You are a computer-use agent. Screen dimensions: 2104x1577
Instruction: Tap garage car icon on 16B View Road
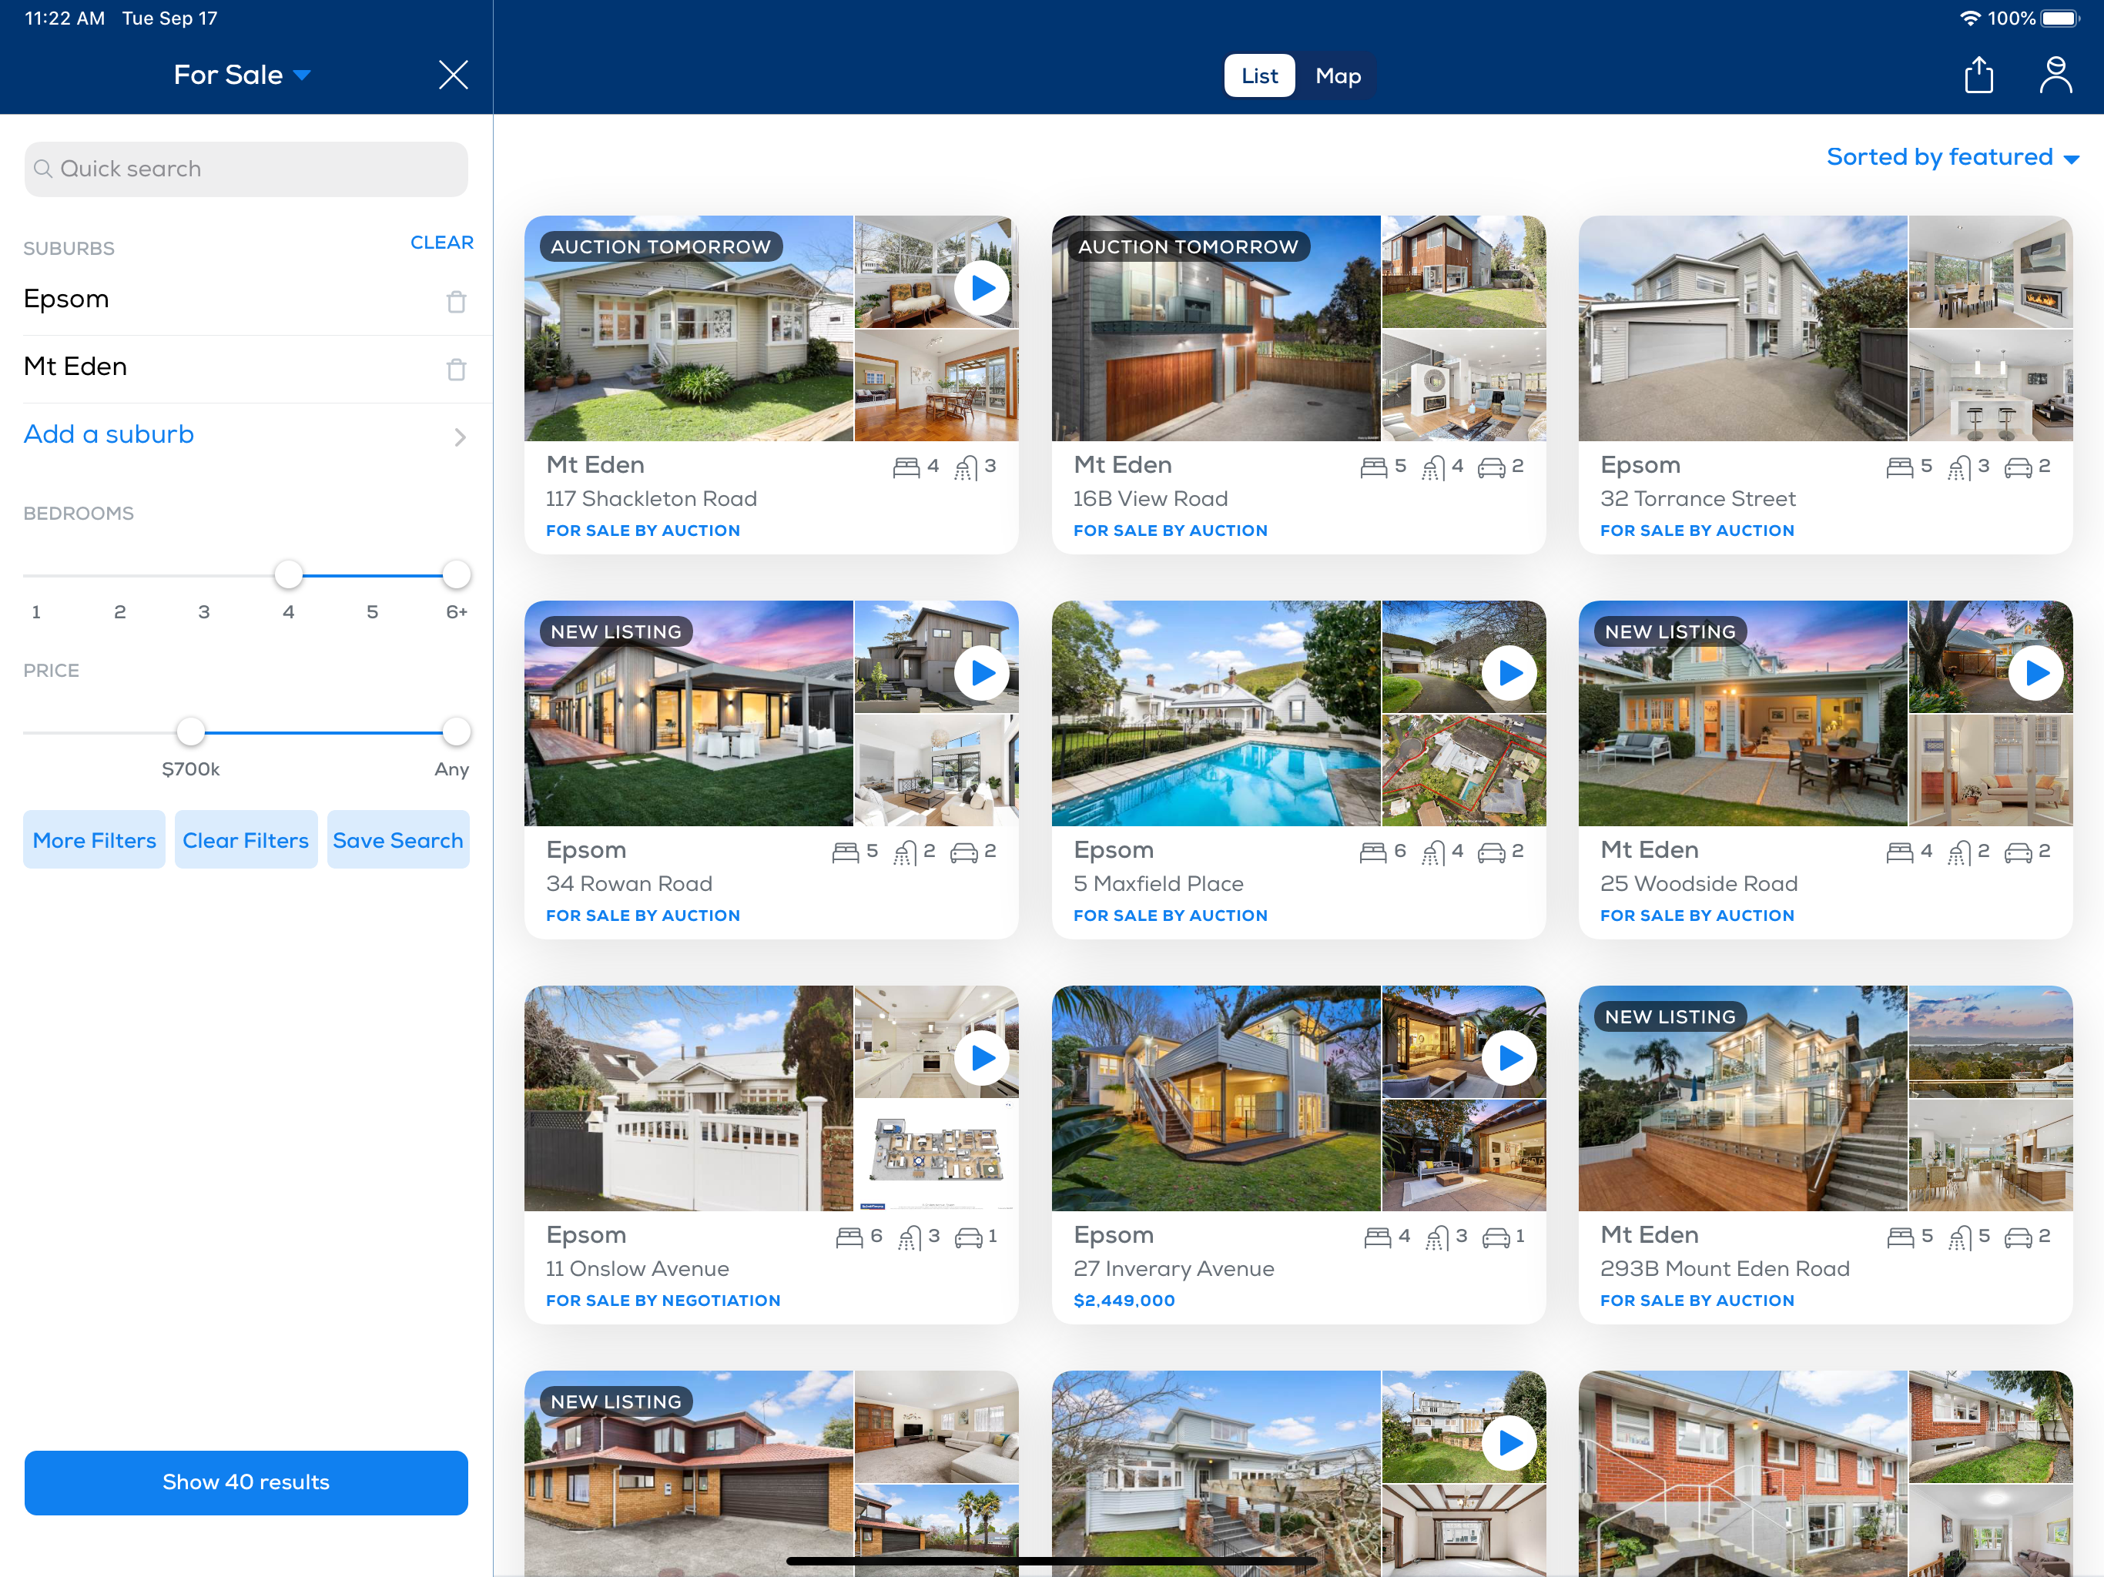tap(1492, 467)
